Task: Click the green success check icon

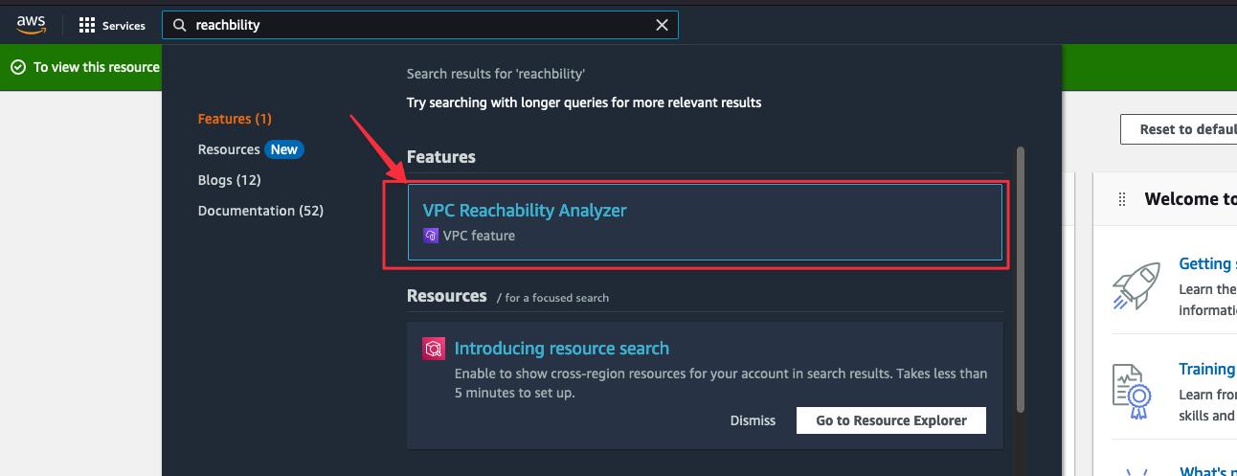Action: click(17, 67)
